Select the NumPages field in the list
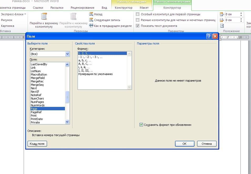 (37, 102)
